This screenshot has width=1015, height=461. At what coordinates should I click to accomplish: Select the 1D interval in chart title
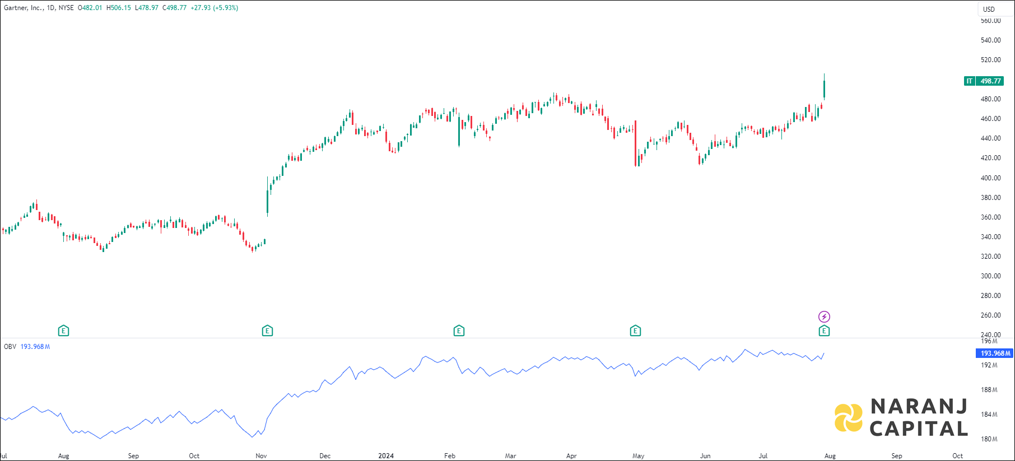tap(51, 8)
